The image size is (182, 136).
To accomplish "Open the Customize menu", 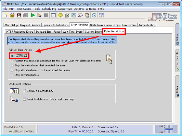I will click(65, 9).
